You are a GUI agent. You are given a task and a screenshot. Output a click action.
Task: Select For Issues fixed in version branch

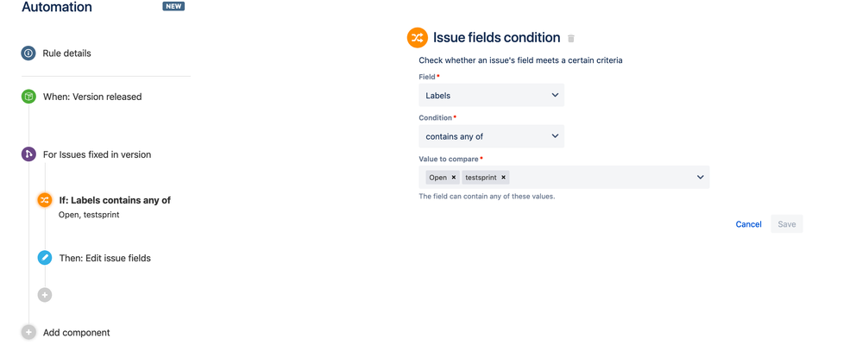point(97,154)
